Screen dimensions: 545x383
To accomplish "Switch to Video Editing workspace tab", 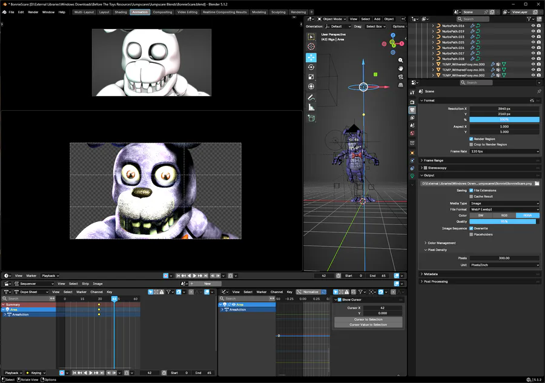I will (187, 12).
